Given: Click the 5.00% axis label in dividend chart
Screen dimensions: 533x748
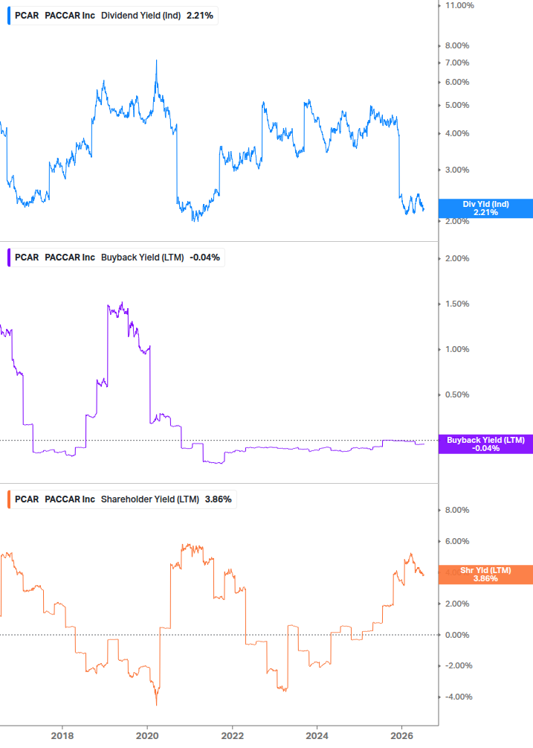Looking at the screenshot, I should [x=457, y=106].
